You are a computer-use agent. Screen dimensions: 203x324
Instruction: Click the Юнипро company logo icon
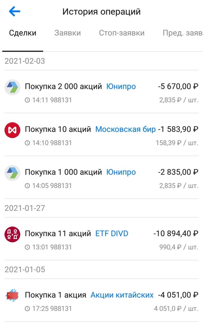click(12, 86)
